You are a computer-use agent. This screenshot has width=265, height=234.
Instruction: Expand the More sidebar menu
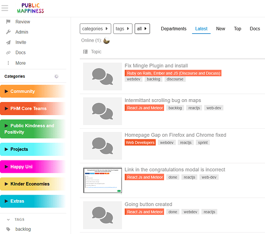pos(16,63)
